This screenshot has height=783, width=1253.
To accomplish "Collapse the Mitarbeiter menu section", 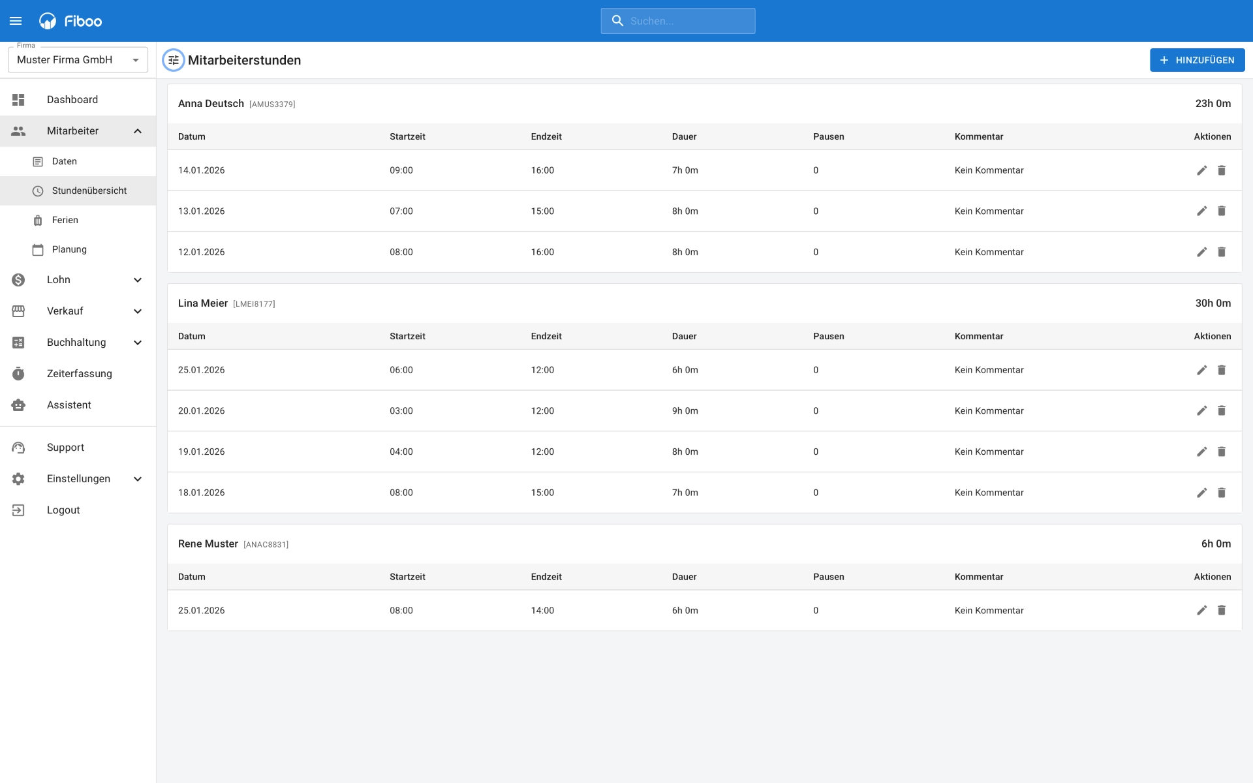I will pyautogui.click(x=138, y=131).
